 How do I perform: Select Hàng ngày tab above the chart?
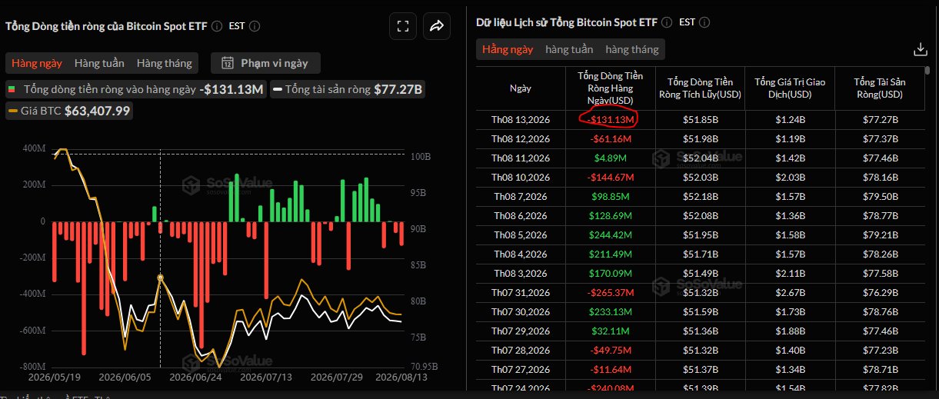[36, 63]
